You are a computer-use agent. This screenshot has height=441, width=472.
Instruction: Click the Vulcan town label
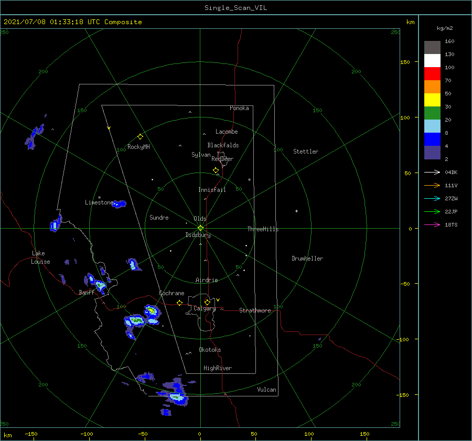pyautogui.click(x=267, y=390)
